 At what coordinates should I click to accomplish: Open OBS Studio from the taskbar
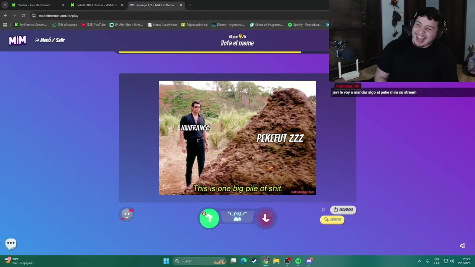(287, 261)
